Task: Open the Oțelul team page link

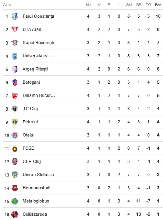Action: pos(29,135)
